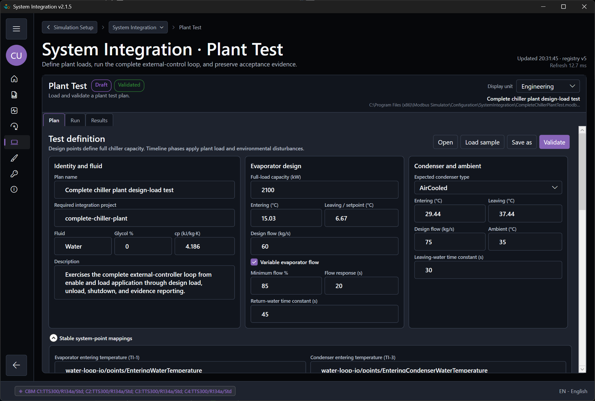Open the key licensing sidebar icon

pos(14,174)
